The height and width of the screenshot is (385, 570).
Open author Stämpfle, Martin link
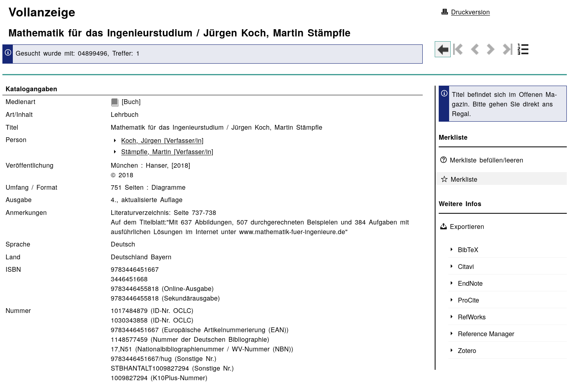[167, 152]
